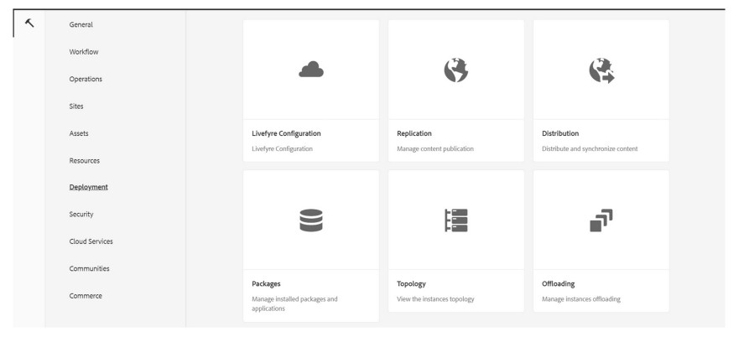744x337 pixels.
Task: Open the Topology card title
Action: (x=411, y=284)
